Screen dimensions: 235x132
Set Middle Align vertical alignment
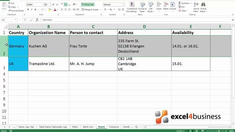65,4
